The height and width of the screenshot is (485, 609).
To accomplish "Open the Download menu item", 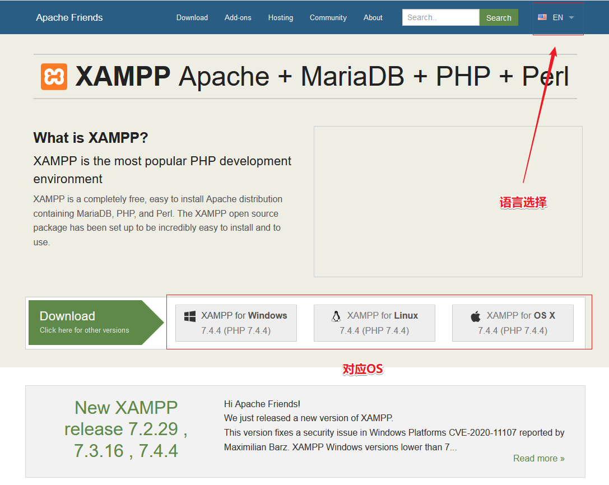I will (192, 17).
